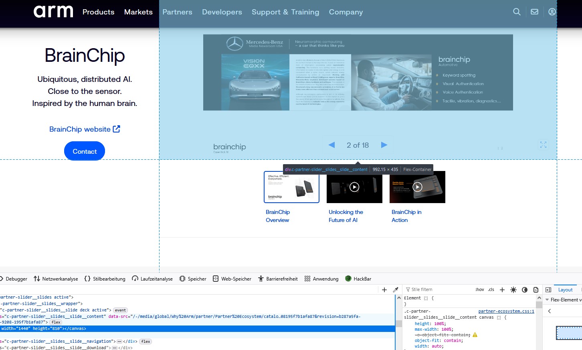
Task: Toggle print media simulation icon
Action: [x=536, y=290]
